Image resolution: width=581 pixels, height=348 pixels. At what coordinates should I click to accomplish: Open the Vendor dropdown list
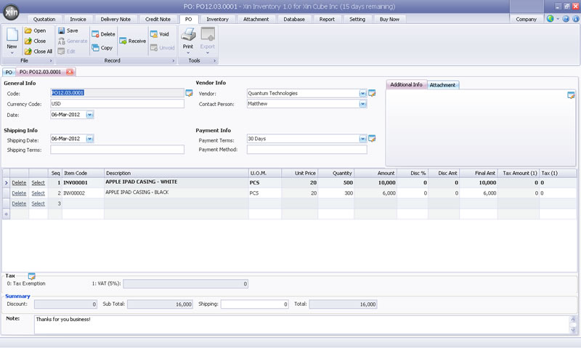(x=362, y=94)
